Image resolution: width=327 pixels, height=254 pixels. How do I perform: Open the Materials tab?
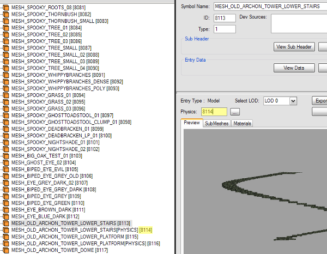pyautogui.click(x=243, y=123)
